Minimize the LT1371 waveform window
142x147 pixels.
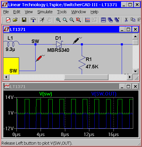click(x=122, y=86)
